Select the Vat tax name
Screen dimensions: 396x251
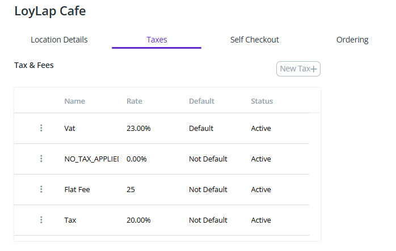(70, 129)
